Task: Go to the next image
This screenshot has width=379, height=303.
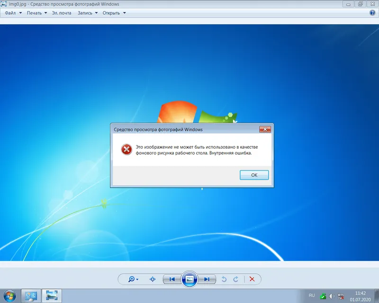Action: (207, 279)
